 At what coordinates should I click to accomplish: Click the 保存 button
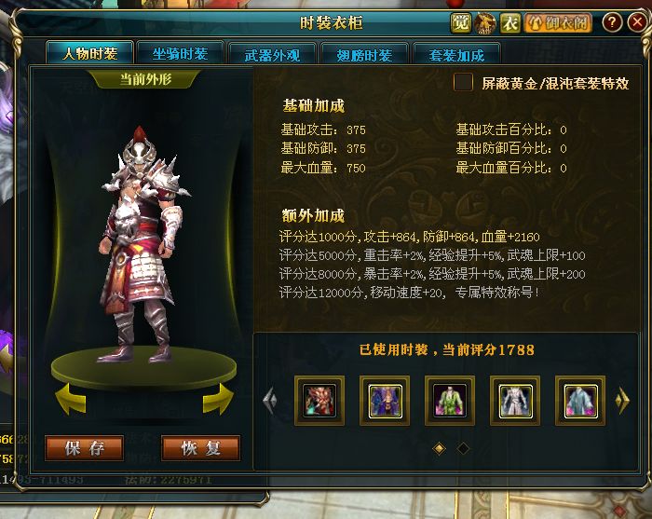pos(85,448)
